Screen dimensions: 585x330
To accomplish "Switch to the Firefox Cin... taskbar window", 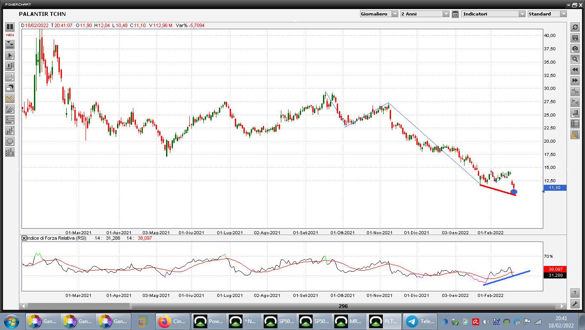I will [172, 321].
